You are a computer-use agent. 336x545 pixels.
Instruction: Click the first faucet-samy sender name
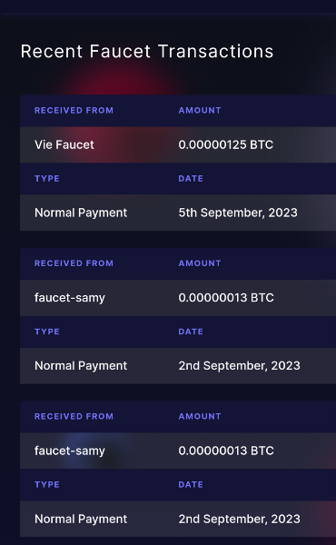pos(70,298)
